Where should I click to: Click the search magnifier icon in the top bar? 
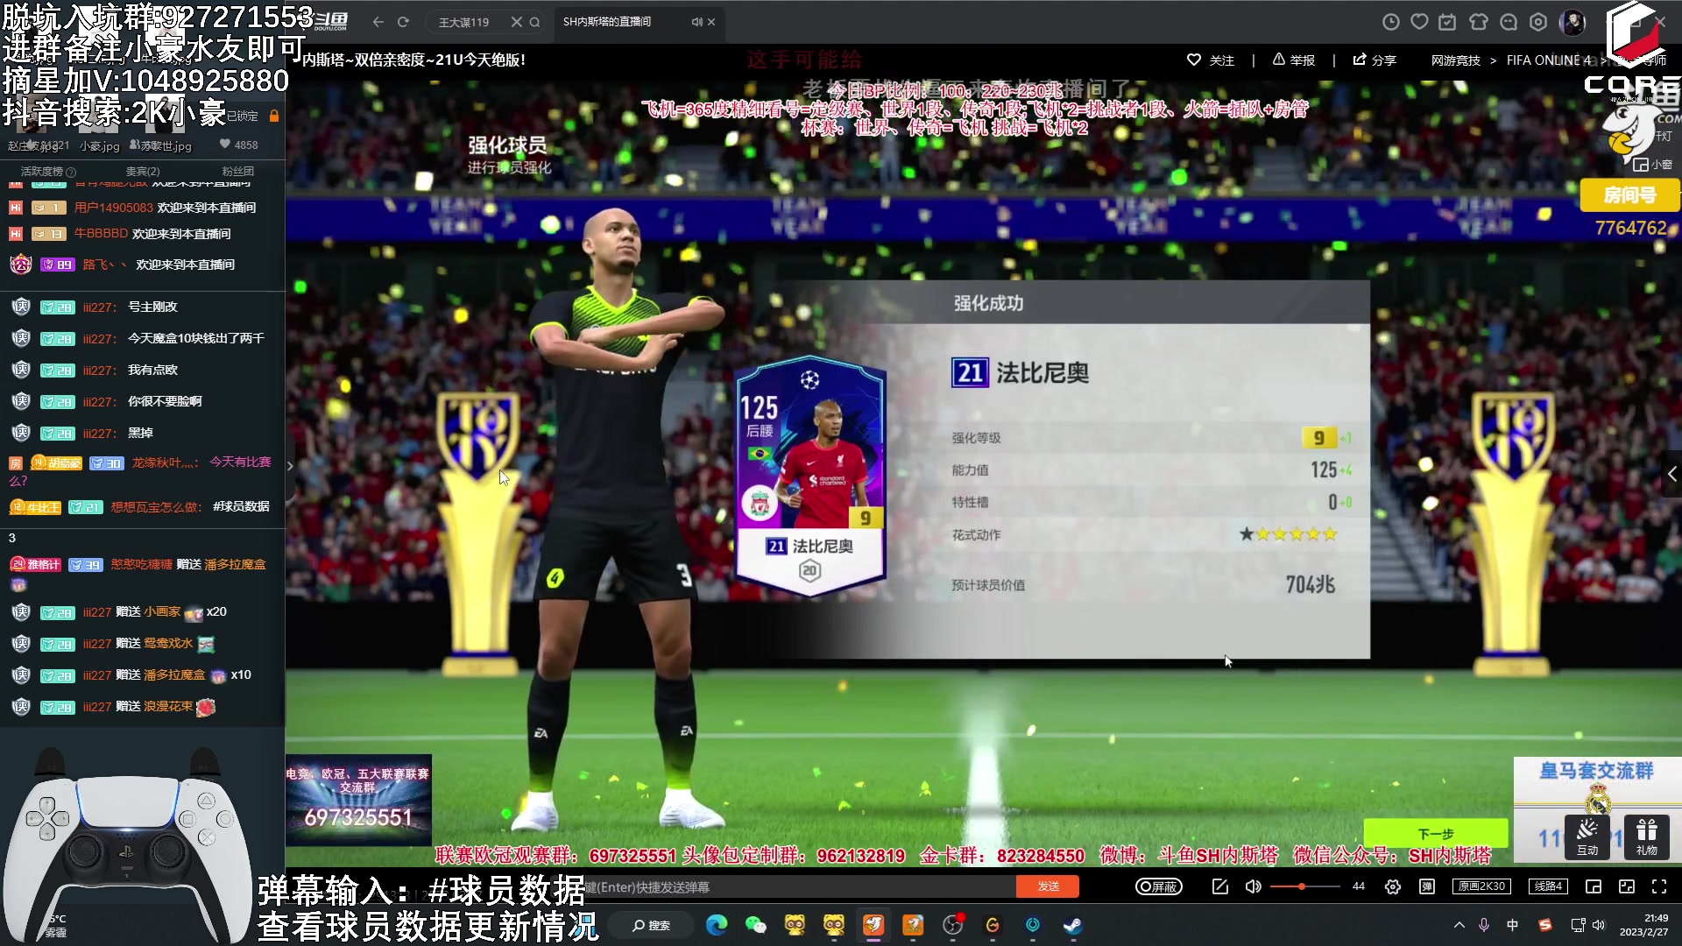point(534,22)
